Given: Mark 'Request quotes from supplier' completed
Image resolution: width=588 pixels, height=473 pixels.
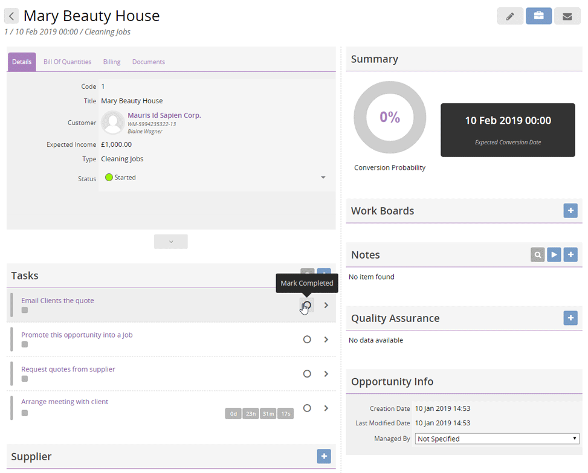Looking at the screenshot, I should tap(307, 374).
